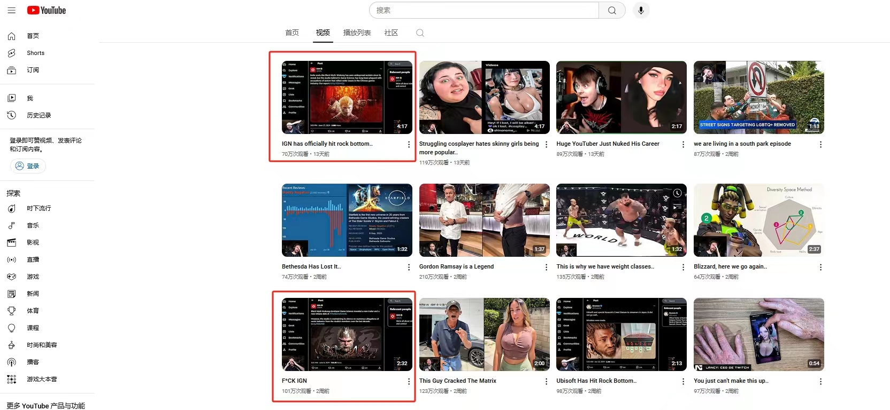Open options for weight classes video

[x=683, y=267]
